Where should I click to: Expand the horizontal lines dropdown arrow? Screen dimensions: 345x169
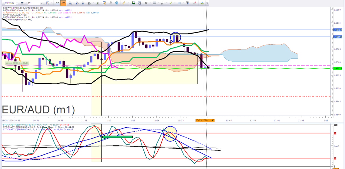[158, 3]
